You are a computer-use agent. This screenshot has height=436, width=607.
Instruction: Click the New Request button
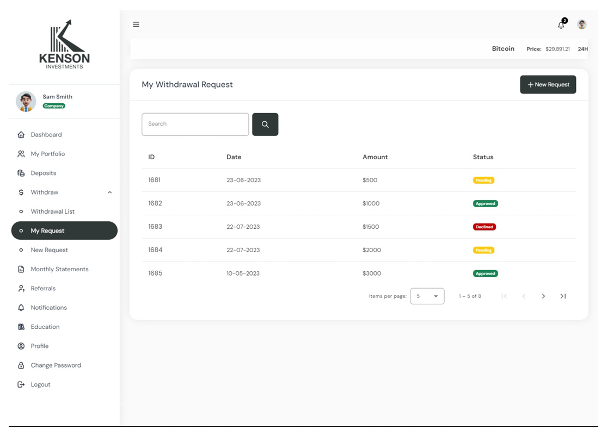coord(548,85)
